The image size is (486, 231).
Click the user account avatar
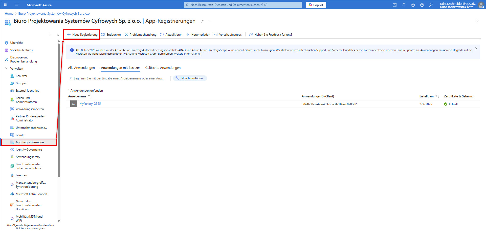pyautogui.click(x=481, y=5)
